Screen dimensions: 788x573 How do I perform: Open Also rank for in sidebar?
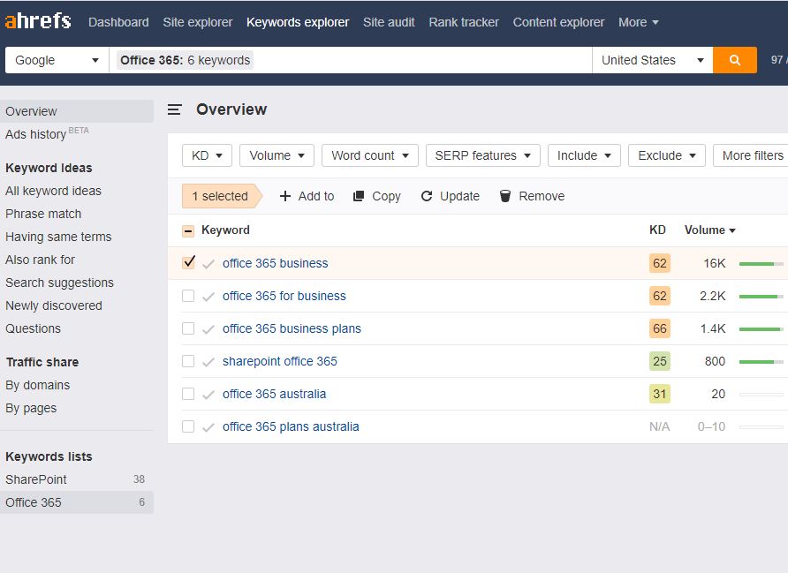[x=41, y=260]
